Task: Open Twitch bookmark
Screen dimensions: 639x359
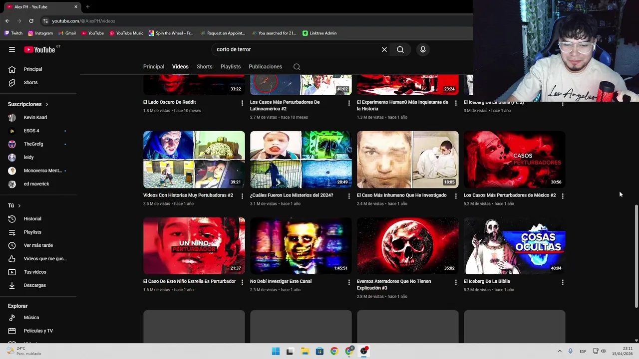Action: 13,33
